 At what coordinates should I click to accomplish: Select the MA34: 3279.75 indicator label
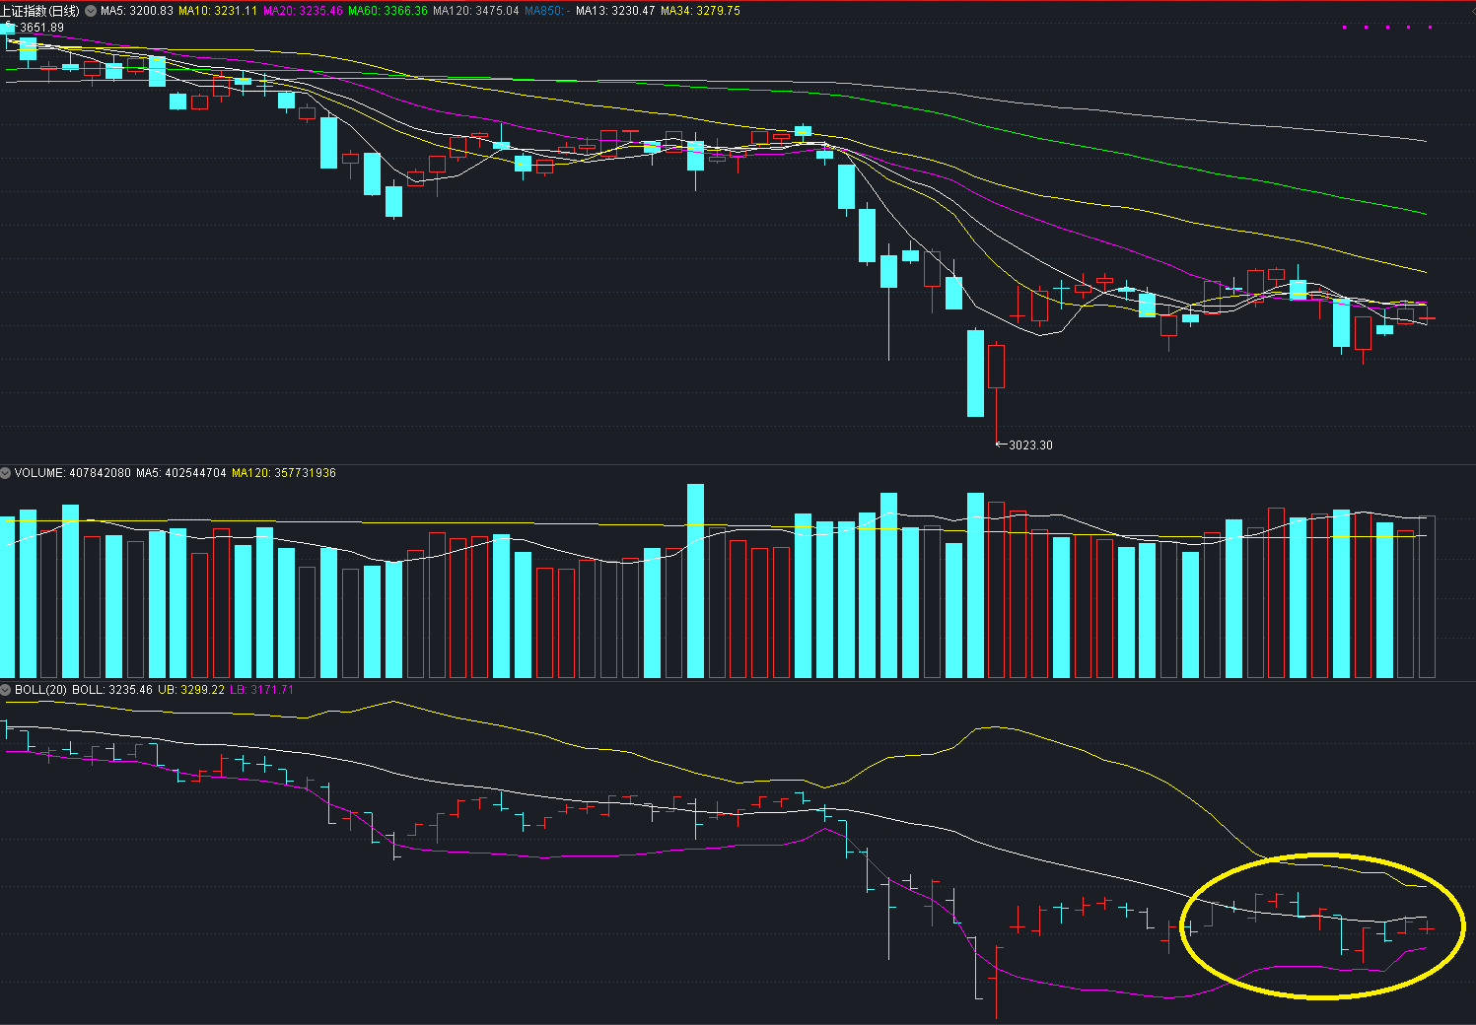[x=700, y=11]
